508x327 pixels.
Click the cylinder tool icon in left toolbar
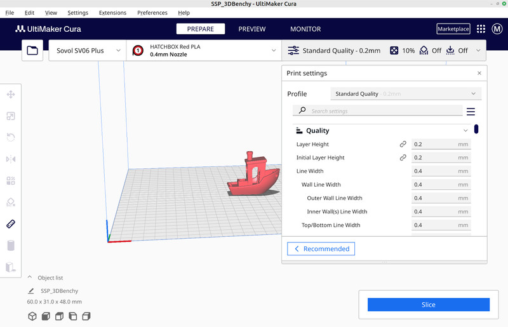coord(11,245)
